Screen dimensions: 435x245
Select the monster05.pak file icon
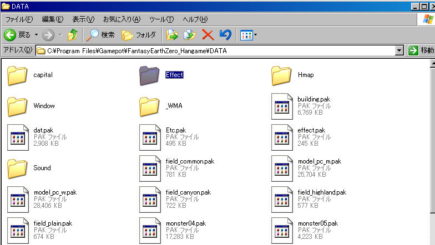(282, 231)
